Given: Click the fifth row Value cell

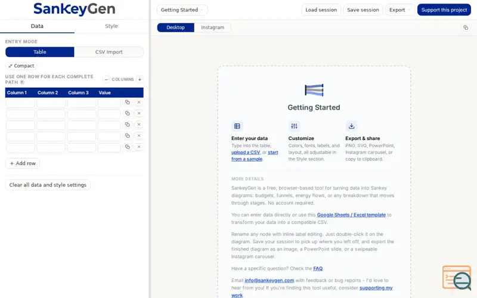Looking at the screenshot, I should pos(109,148).
